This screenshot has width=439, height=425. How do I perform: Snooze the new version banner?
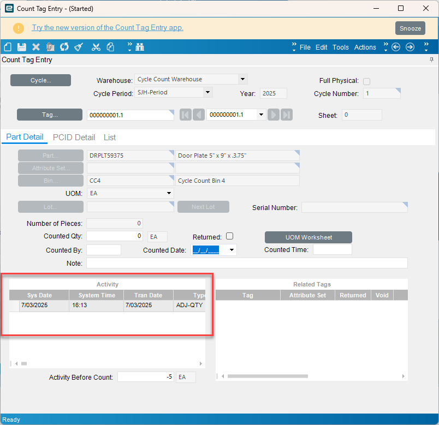(x=410, y=28)
